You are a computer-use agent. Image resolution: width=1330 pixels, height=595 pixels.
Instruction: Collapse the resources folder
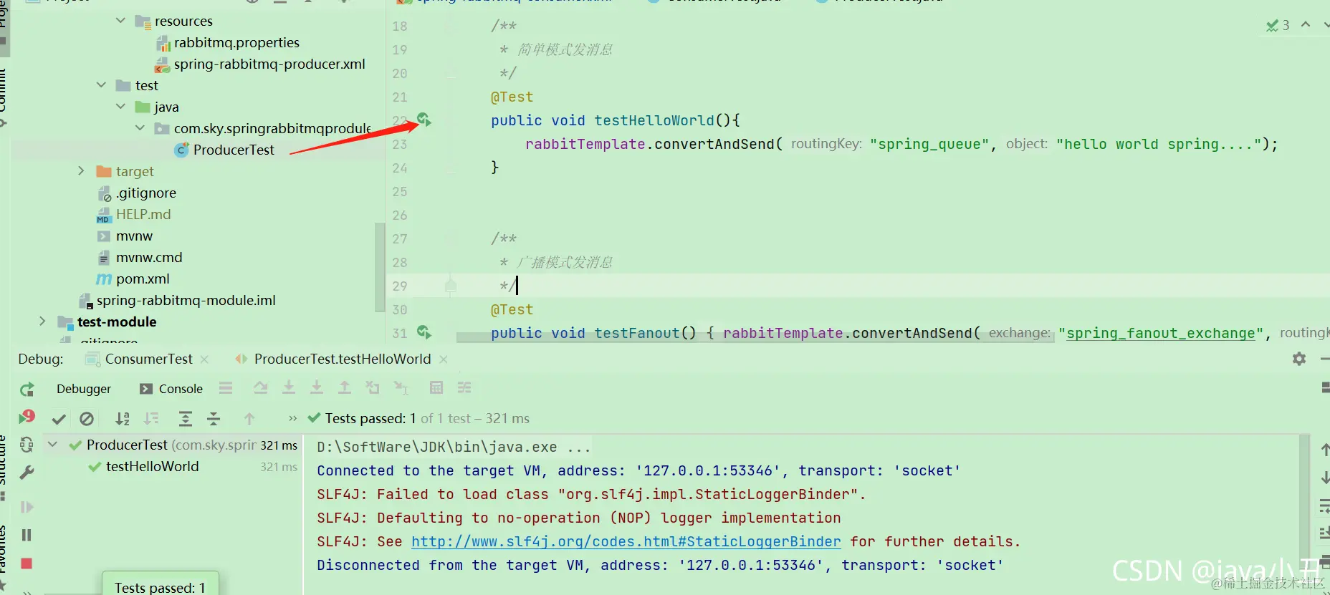pyautogui.click(x=120, y=21)
